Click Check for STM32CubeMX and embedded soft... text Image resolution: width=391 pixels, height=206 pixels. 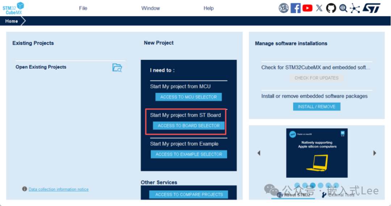[316, 68]
